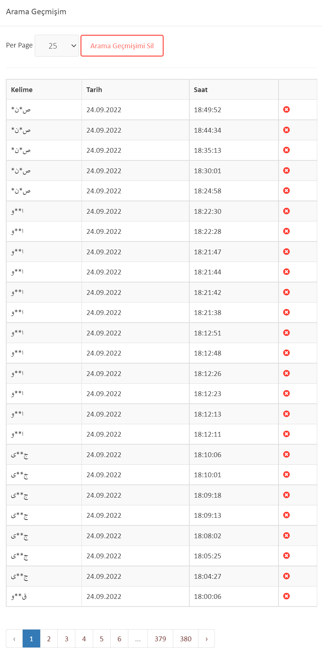Open page 379 in pagination
Image resolution: width=322 pixels, height=665 pixels.
[160, 639]
